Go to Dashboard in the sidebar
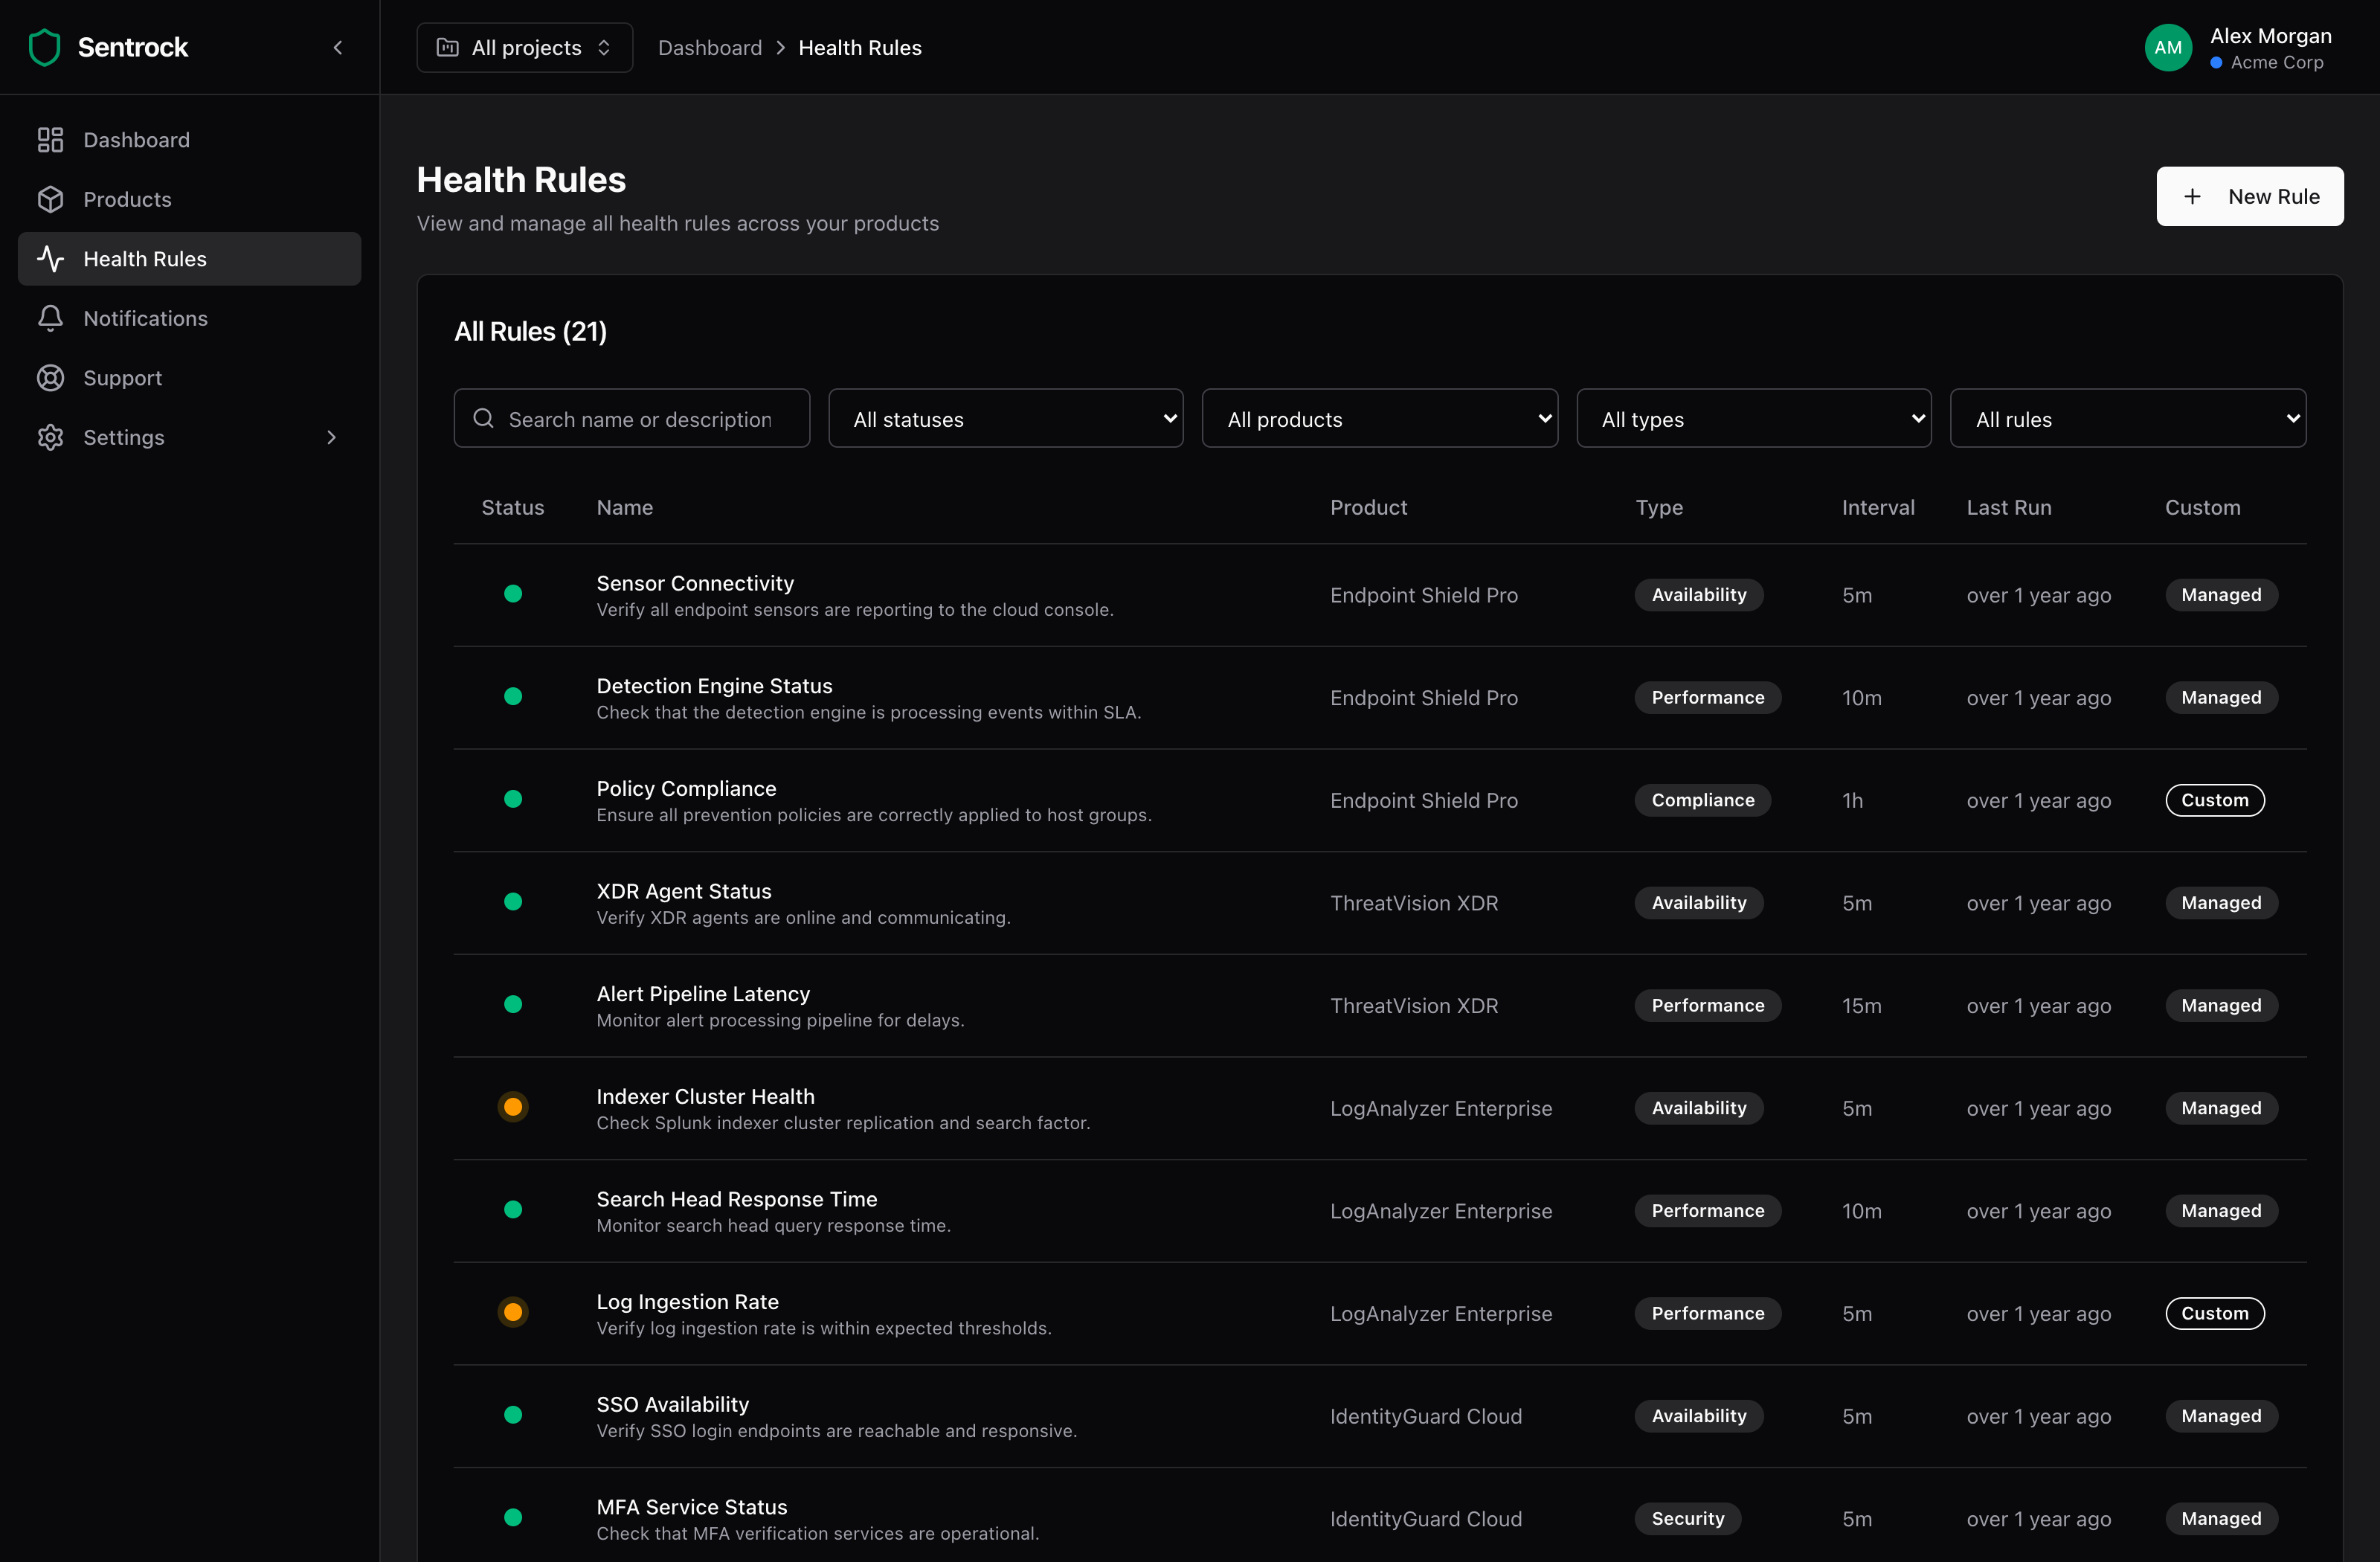Image resolution: width=2380 pixels, height=1562 pixels. [189, 140]
